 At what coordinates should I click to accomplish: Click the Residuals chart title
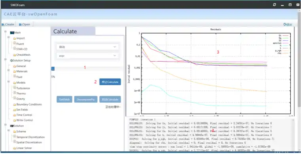[215, 30]
